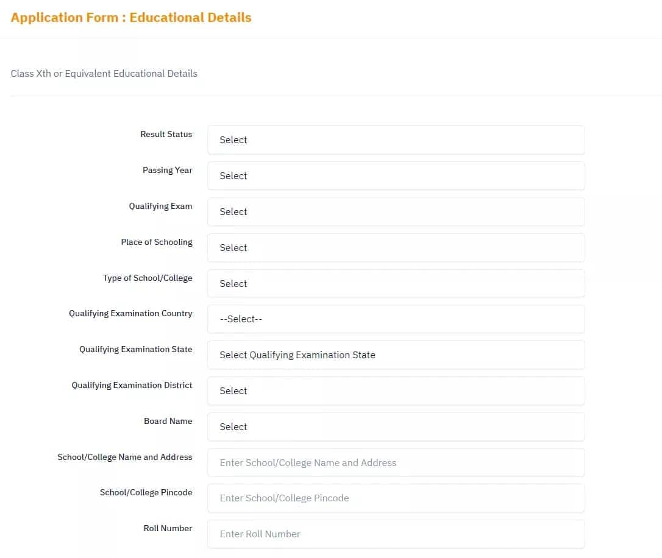The image size is (662, 558).
Task: Click the School/College Pincode label
Action: 146,492
